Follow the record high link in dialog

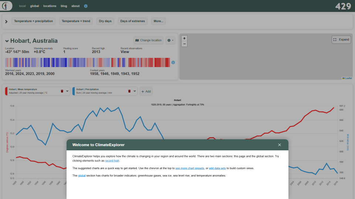click(x=112, y=161)
